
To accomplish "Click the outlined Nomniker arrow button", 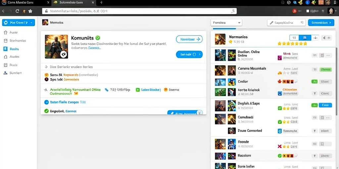I will coord(189,39).
